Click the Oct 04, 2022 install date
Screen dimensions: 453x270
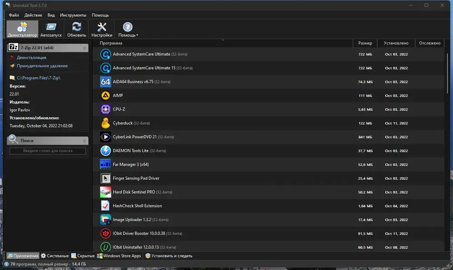point(396,206)
